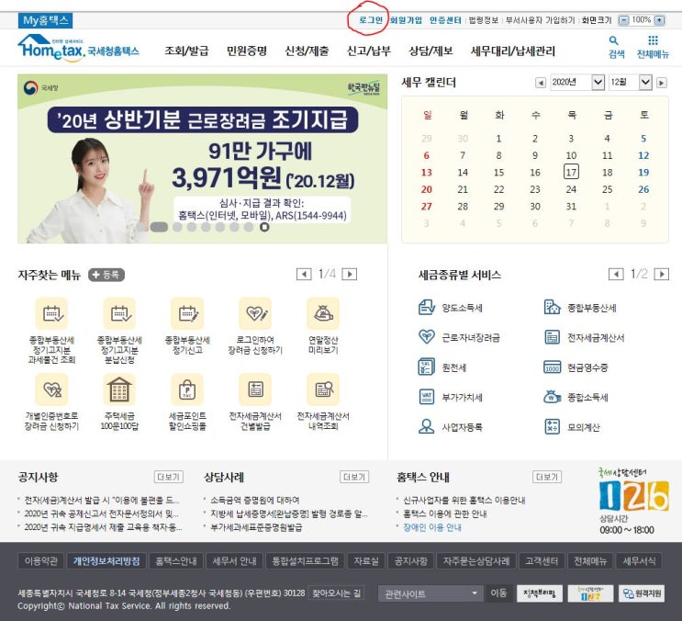Screen dimensions: 682x621
Task: Select 원천세 service icon
Action: coord(426,367)
